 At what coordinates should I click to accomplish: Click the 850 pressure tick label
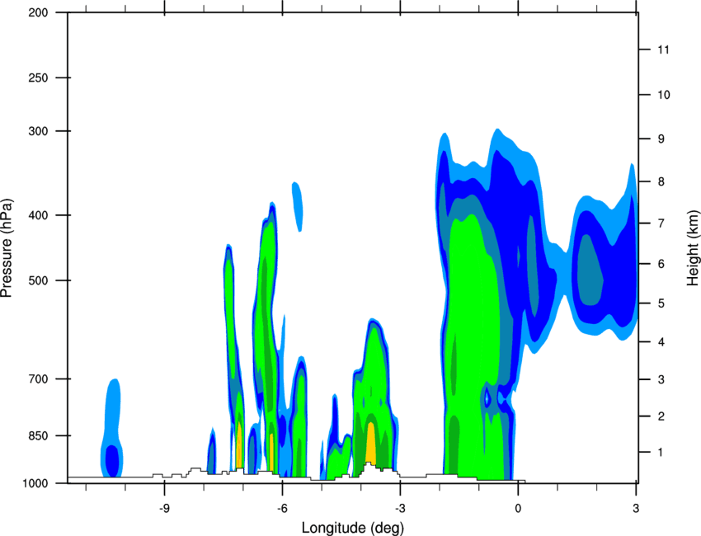click(x=38, y=435)
